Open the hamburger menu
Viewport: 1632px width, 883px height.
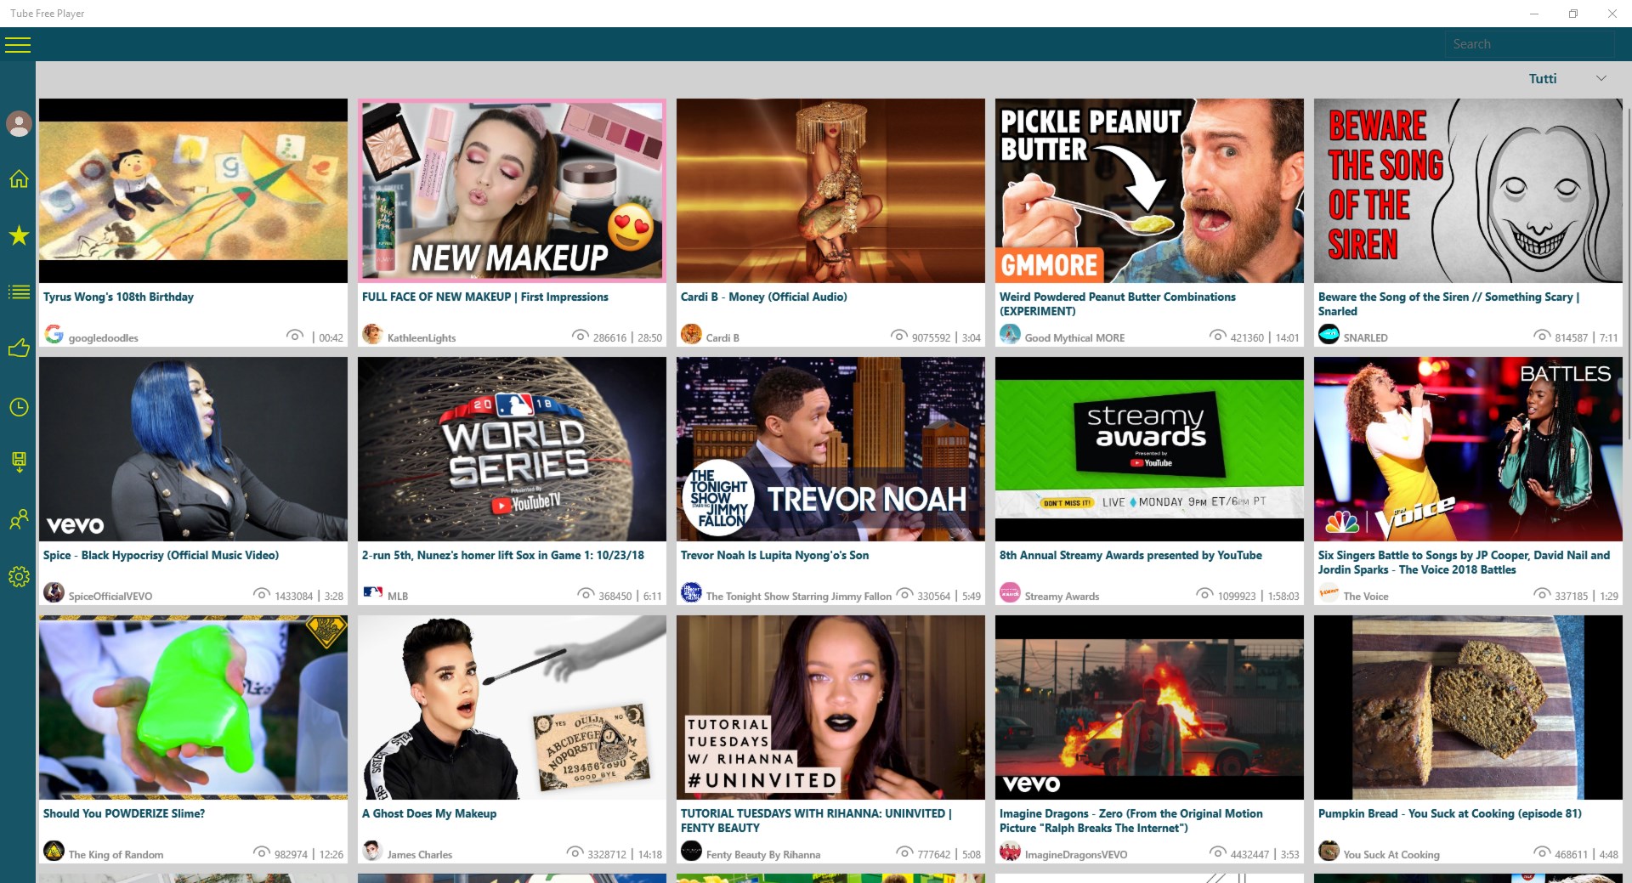click(x=18, y=44)
